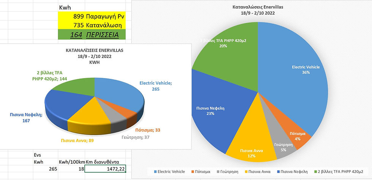Screen dimensions: 372x180
Task: Click the Πότισμα legend entry
Action: click(201, 171)
